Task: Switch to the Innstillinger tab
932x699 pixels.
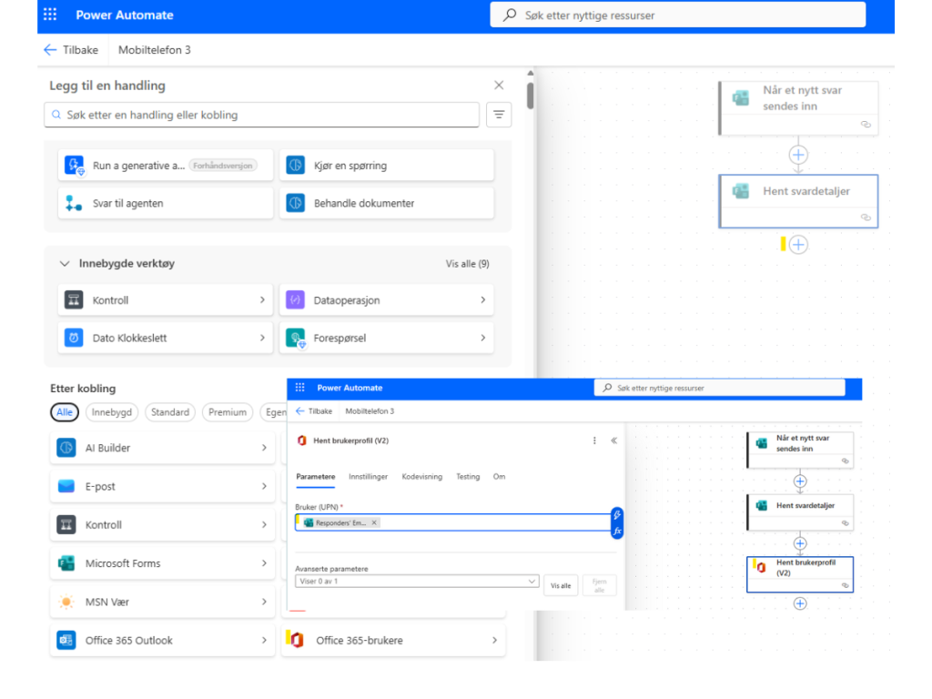Action: tap(368, 477)
